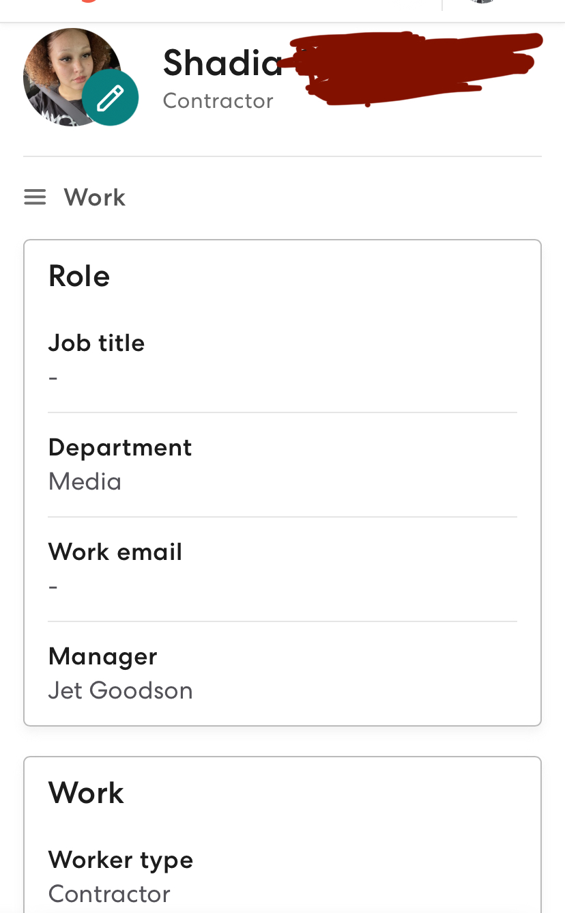The width and height of the screenshot is (565, 913).
Task: Click Shadia's profile photo
Action: (72, 76)
